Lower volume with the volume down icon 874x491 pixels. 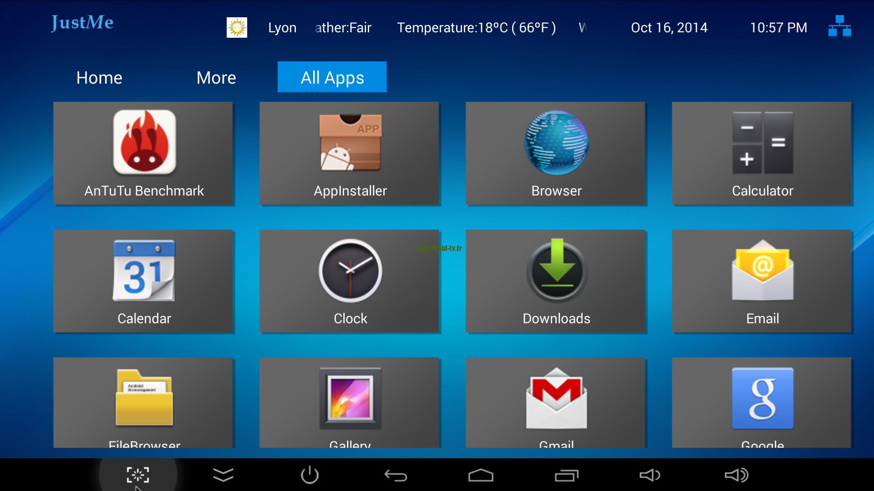(650, 475)
